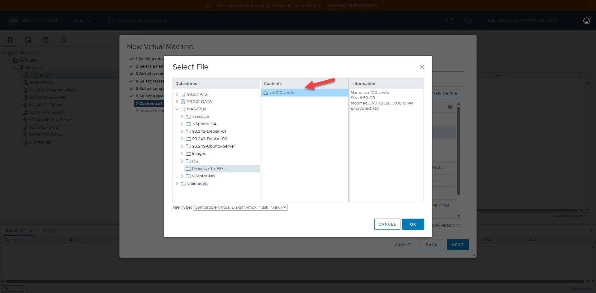Close the Select File dialog
The image size is (596, 293).
(422, 67)
